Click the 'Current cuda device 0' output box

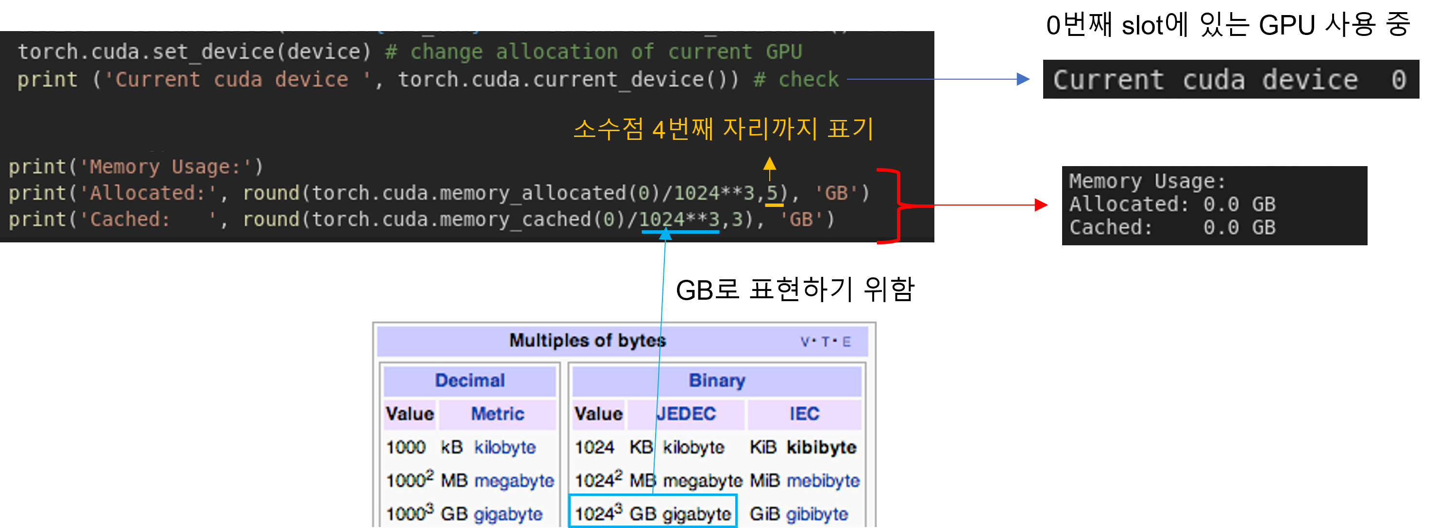1230,80
